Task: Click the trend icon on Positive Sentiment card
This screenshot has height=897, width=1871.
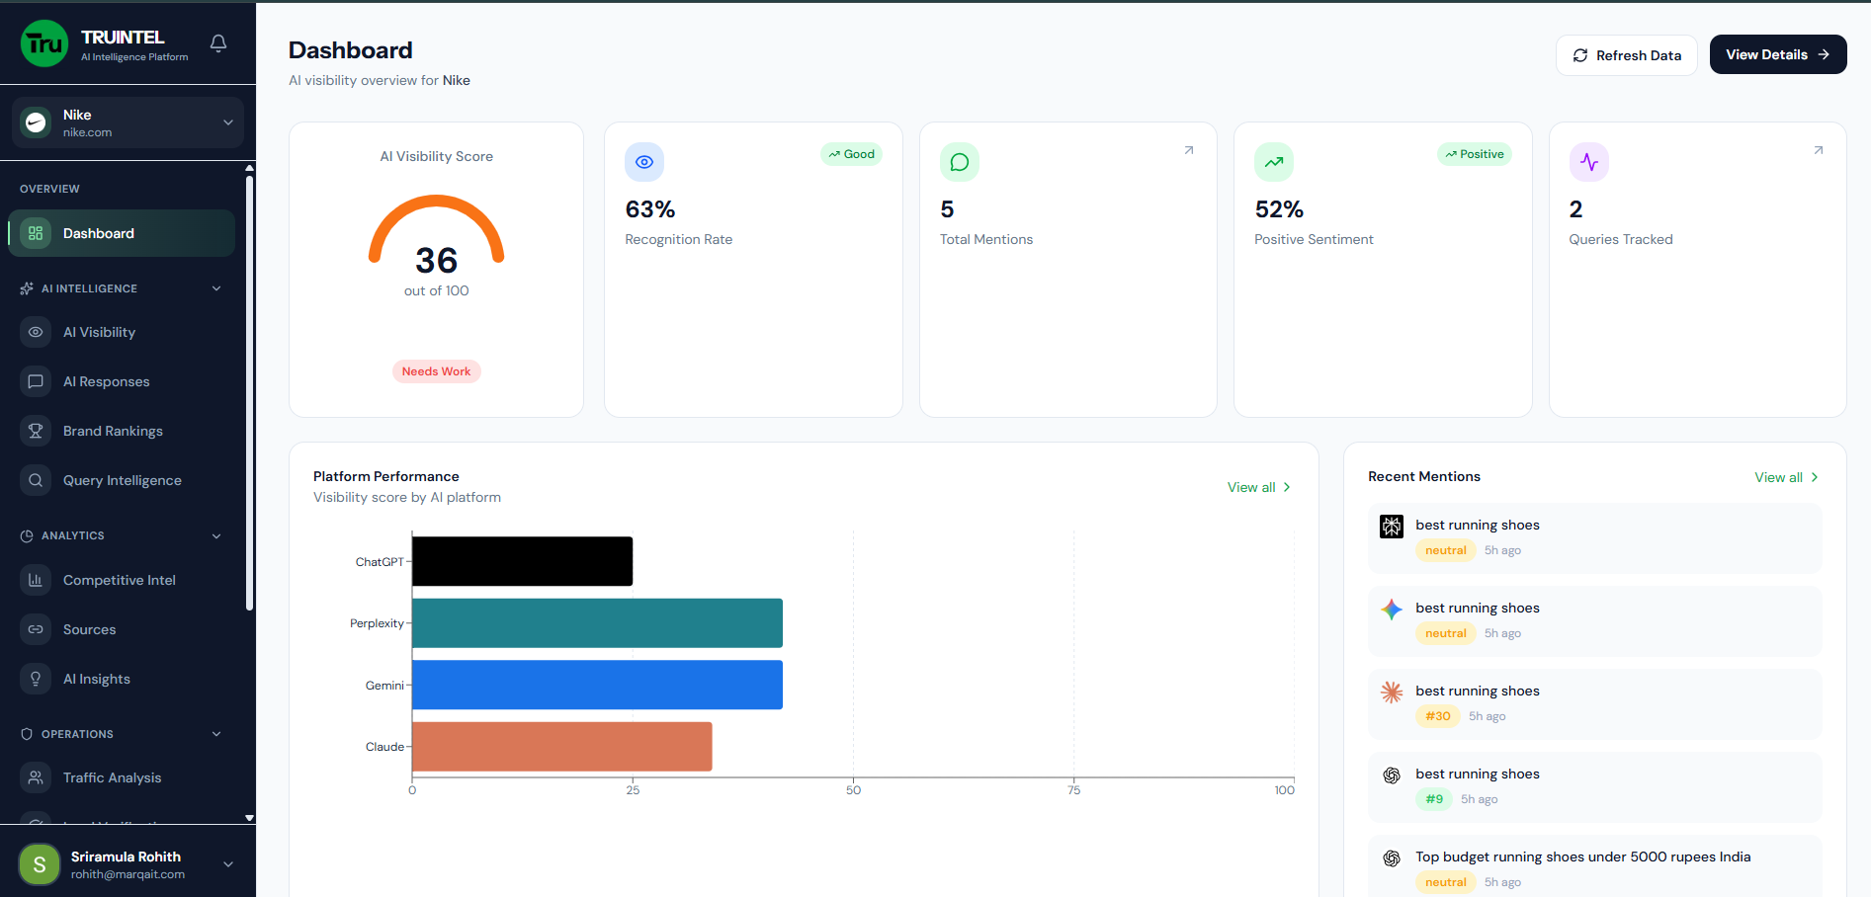Action: click(1273, 162)
